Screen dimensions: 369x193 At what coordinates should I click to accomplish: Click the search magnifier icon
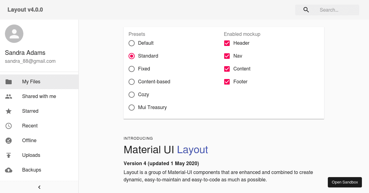(306, 9)
